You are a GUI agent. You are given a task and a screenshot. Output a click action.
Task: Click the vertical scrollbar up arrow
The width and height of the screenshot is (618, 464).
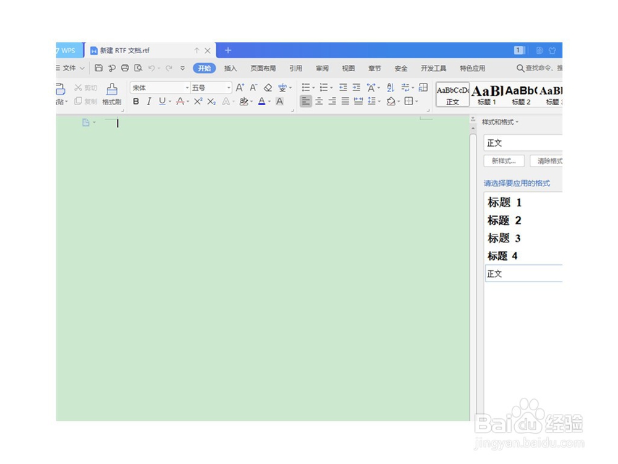pos(473,128)
